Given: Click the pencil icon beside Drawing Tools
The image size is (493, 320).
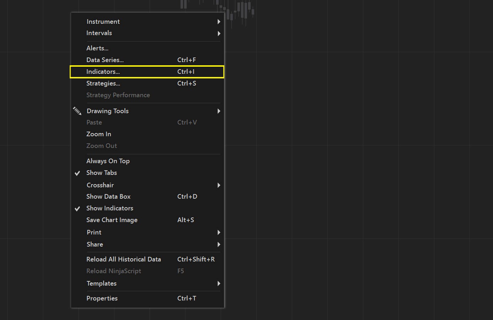Looking at the screenshot, I should coord(77,111).
